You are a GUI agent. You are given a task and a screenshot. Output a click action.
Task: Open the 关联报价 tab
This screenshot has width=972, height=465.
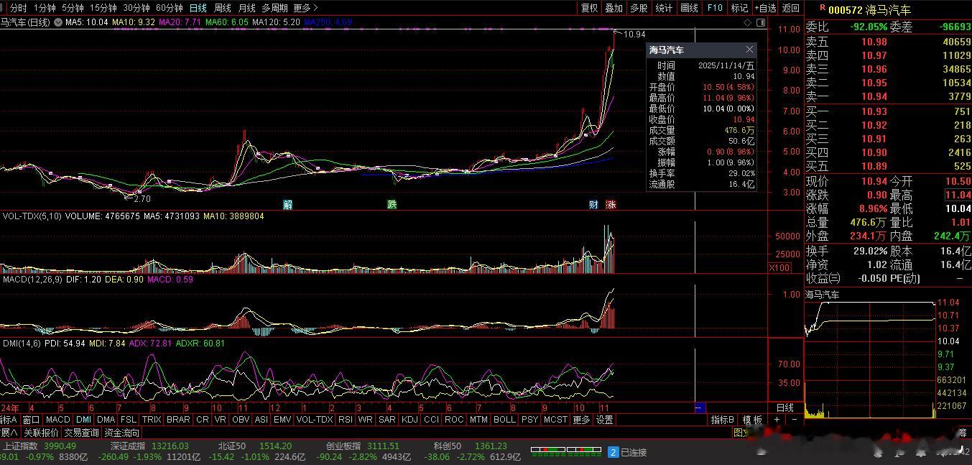41,433
